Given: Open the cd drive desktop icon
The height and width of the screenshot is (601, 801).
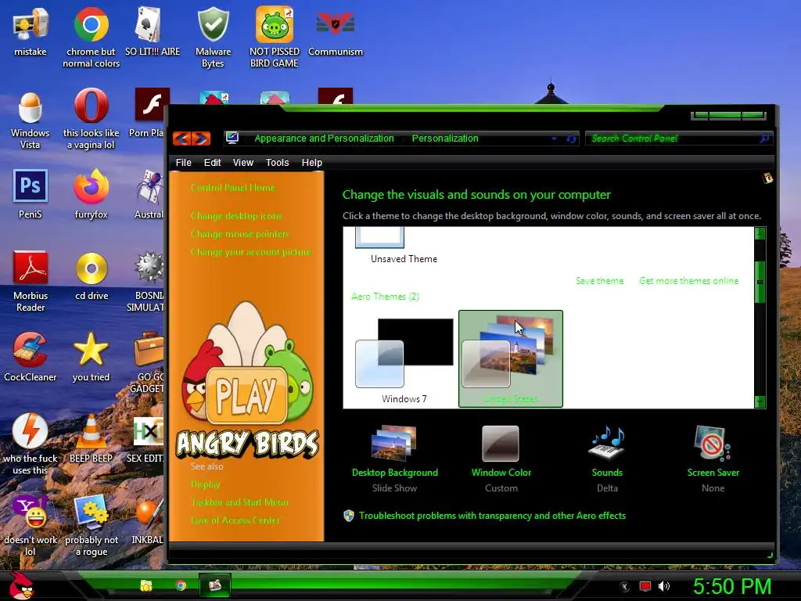Looking at the screenshot, I should tap(92, 276).
